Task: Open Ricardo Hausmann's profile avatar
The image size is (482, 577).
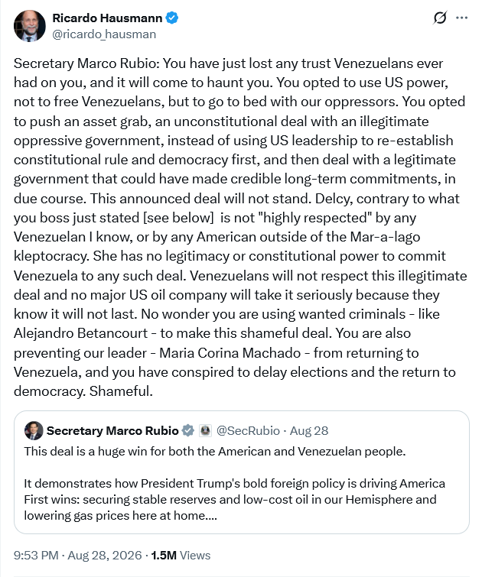Action: [x=30, y=26]
